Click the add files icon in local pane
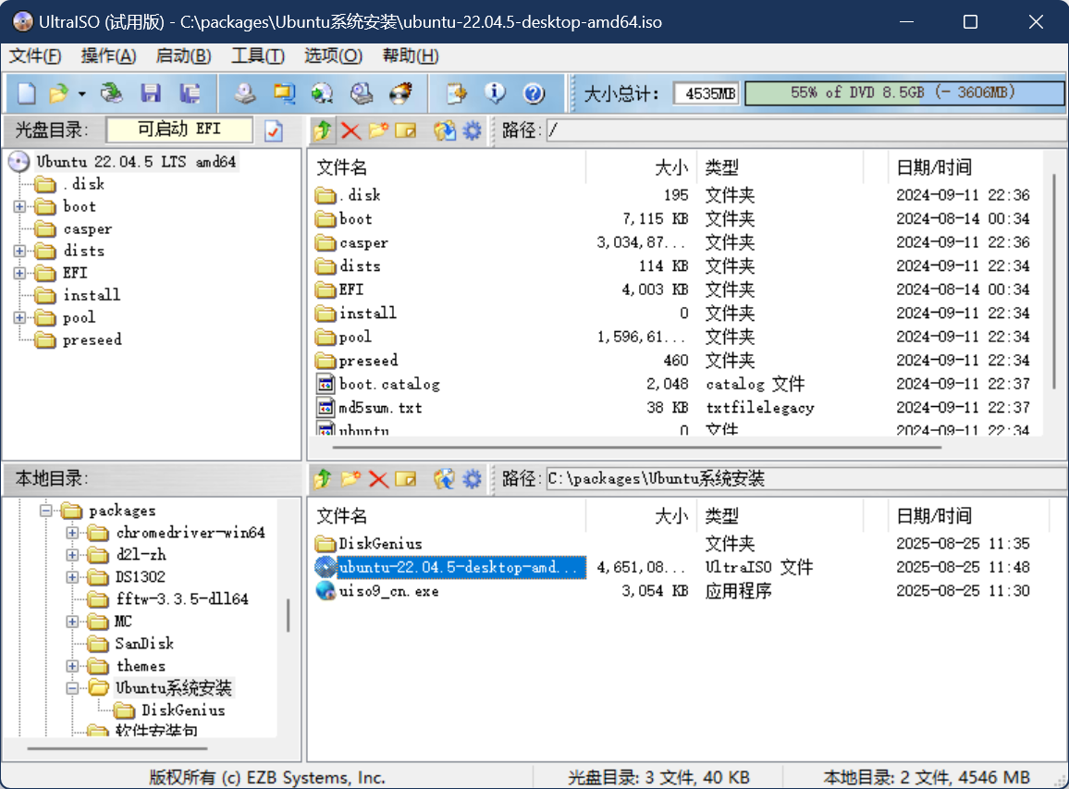Image resolution: width=1069 pixels, height=789 pixels. coord(445,479)
